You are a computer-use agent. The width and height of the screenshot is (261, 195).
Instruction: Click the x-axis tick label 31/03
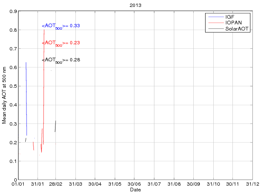click(x=75, y=184)
